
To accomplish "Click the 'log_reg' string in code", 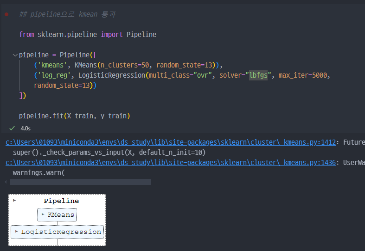I will coord(54,75).
